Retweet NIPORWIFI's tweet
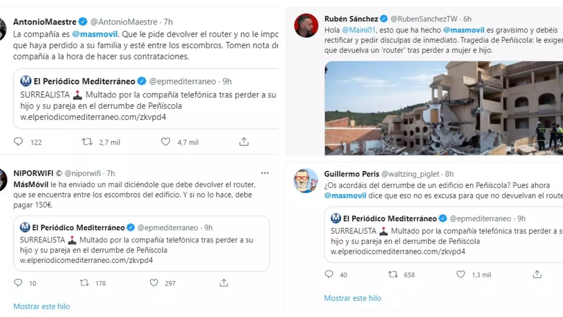This screenshot has height=317, width=563. pos(84,283)
